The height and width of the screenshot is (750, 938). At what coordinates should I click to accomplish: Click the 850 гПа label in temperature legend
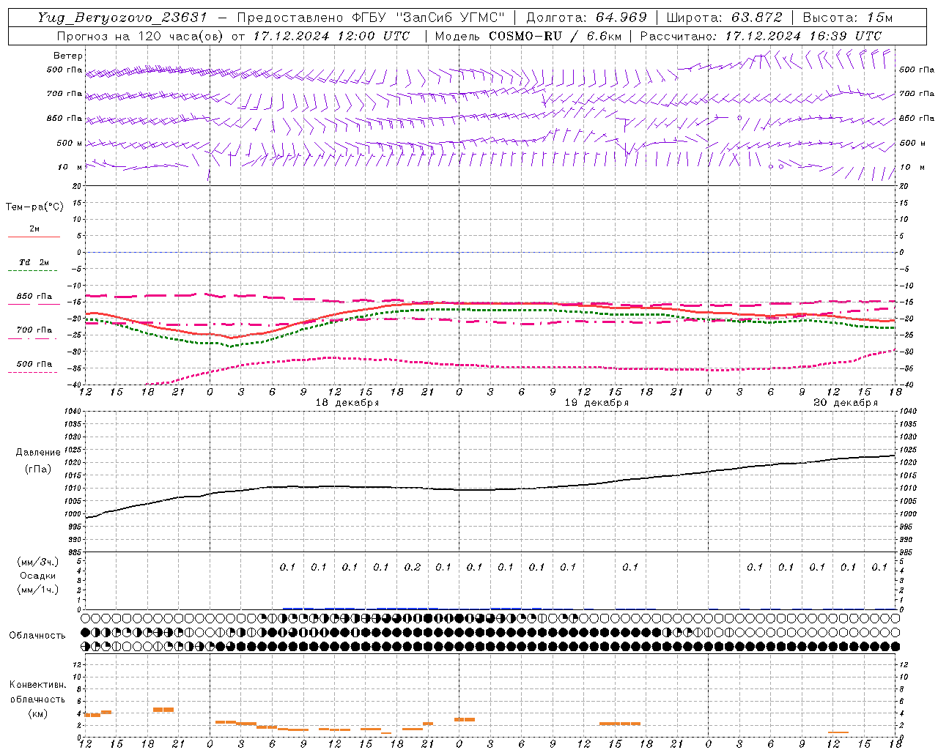(x=34, y=297)
